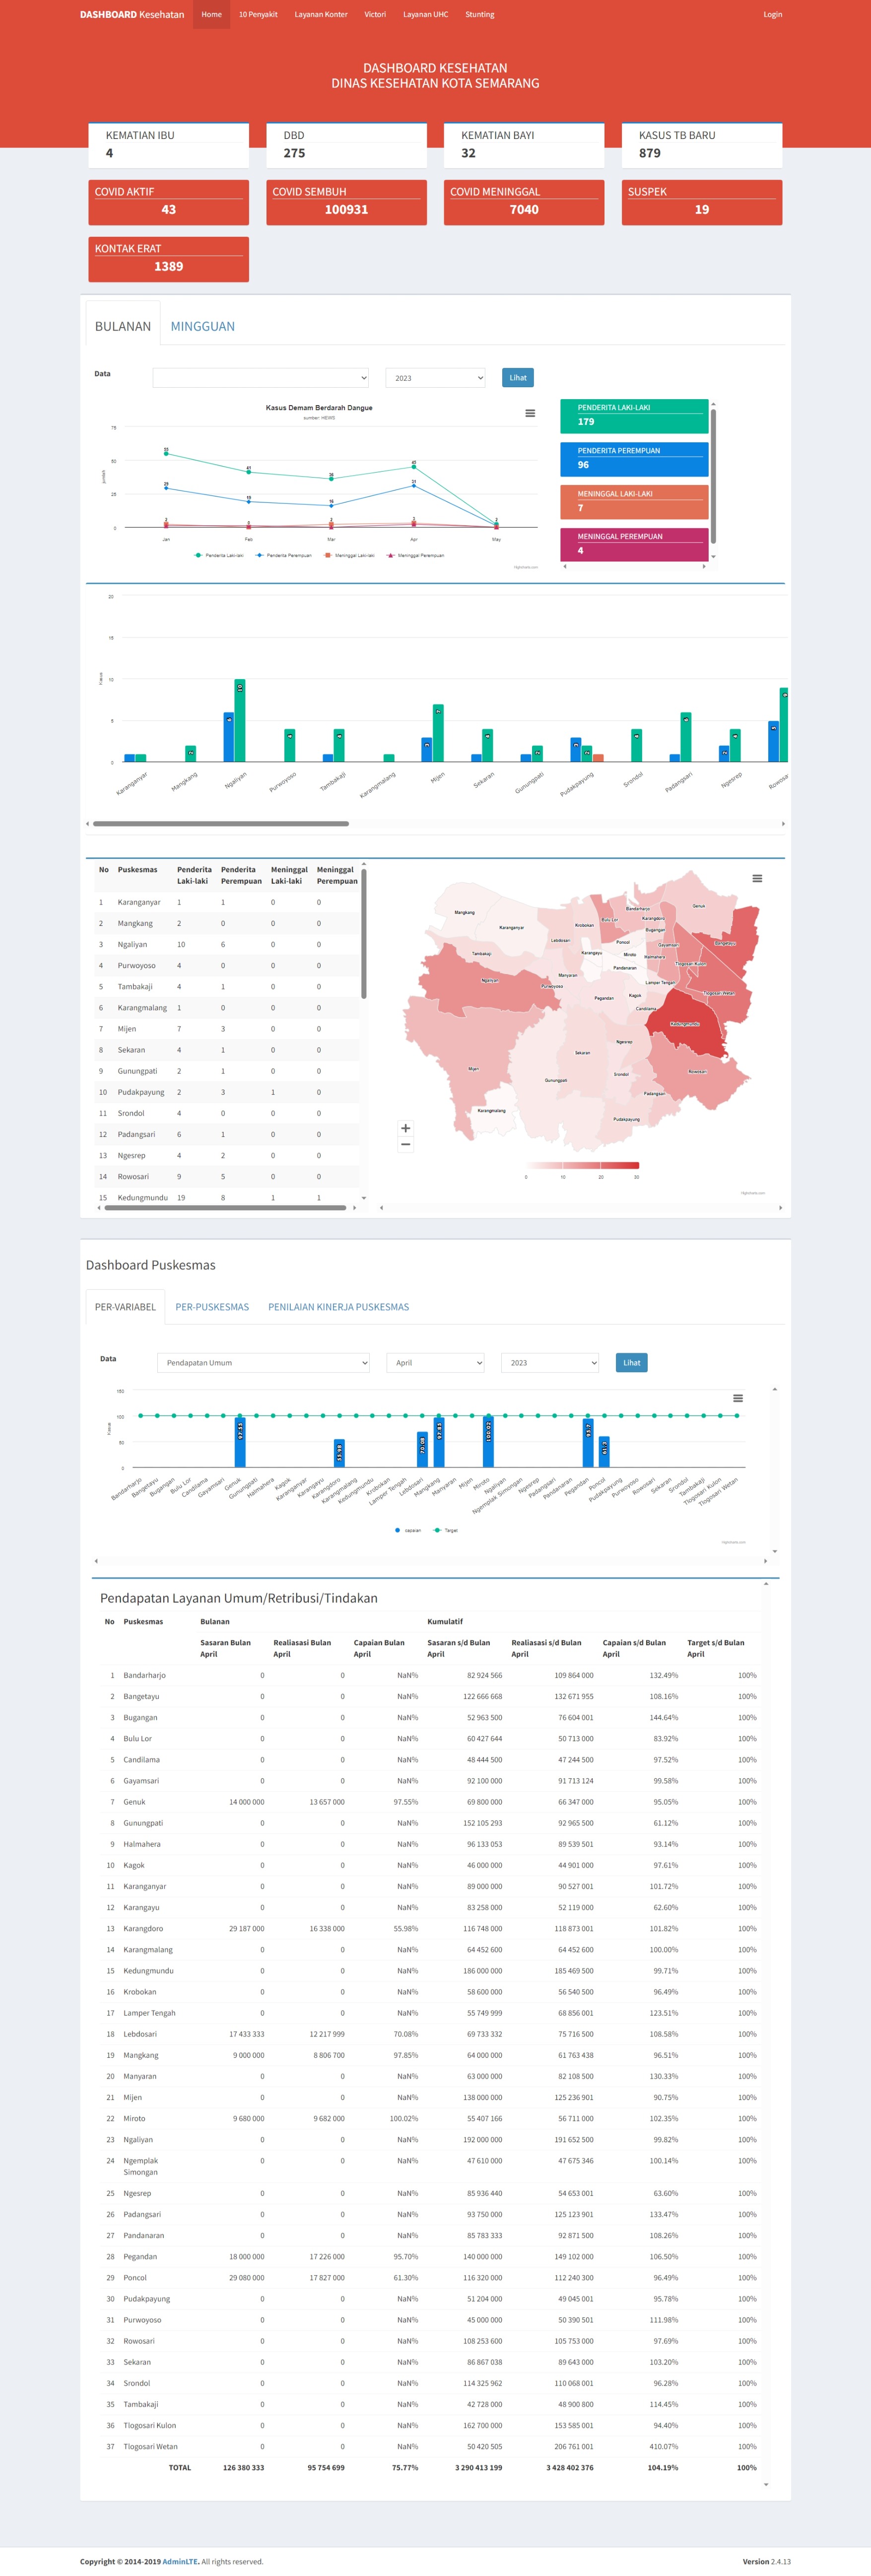Click Lihat button beside April filter
This screenshot has height=2576, width=871.
click(x=631, y=1362)
